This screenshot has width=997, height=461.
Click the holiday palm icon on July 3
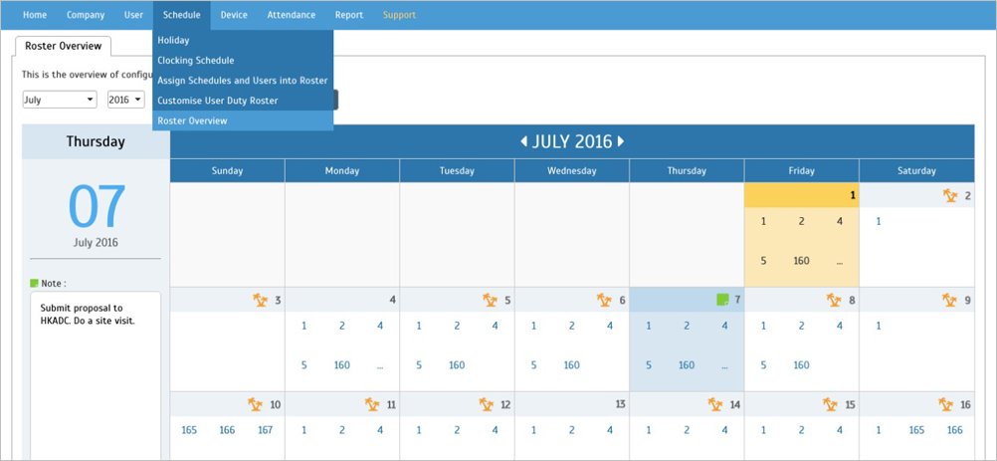click(x=261, y=300)
